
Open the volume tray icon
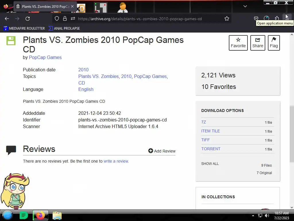tap(267, 216)
